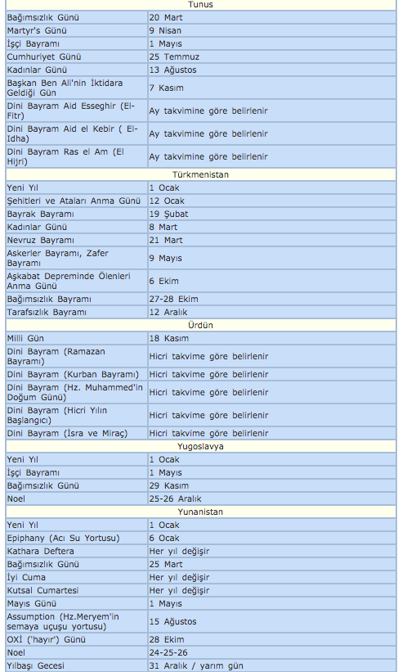Image resolution: width=398 pixels, height=672 pixels.
Task: Click Başkan Ben Ali'nin İktidara Geldiği Gün cell
Action: (x=77, y=88)
